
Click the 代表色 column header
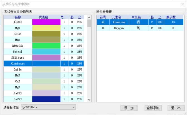pos(46,17)
